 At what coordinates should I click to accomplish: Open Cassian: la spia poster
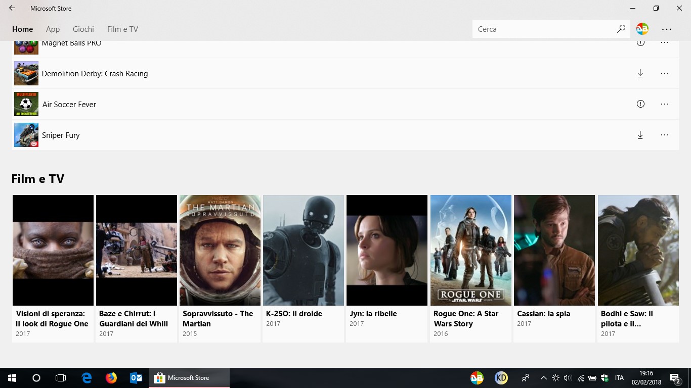pyautogui.click(x=554, y=250)
